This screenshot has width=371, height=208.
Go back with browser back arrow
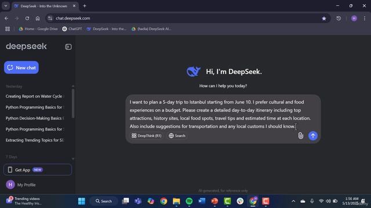(x=6, y=18)
